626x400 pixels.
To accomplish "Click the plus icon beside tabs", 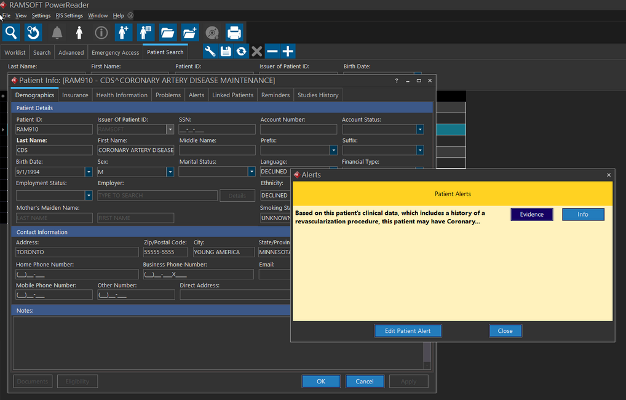I will click(288, 52).
